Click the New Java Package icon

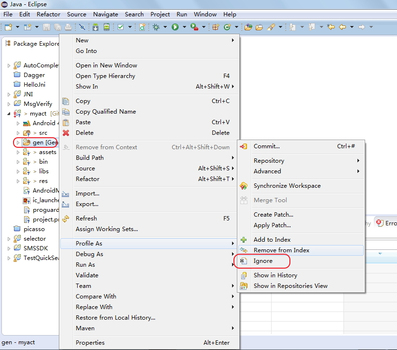[216, 27]
